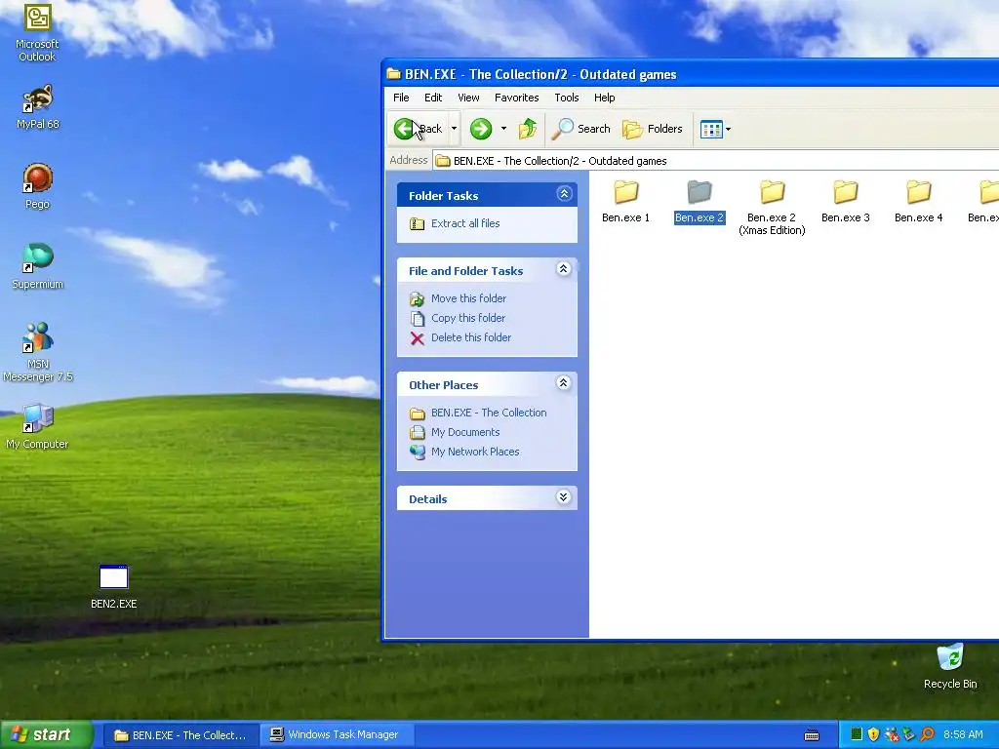Click the green CPU usage tray icon
The height and width of the screenshot is (749, 999).
(x=857, y=734)
